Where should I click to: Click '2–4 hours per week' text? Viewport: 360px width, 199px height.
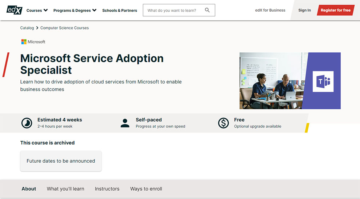click(55, 126)
